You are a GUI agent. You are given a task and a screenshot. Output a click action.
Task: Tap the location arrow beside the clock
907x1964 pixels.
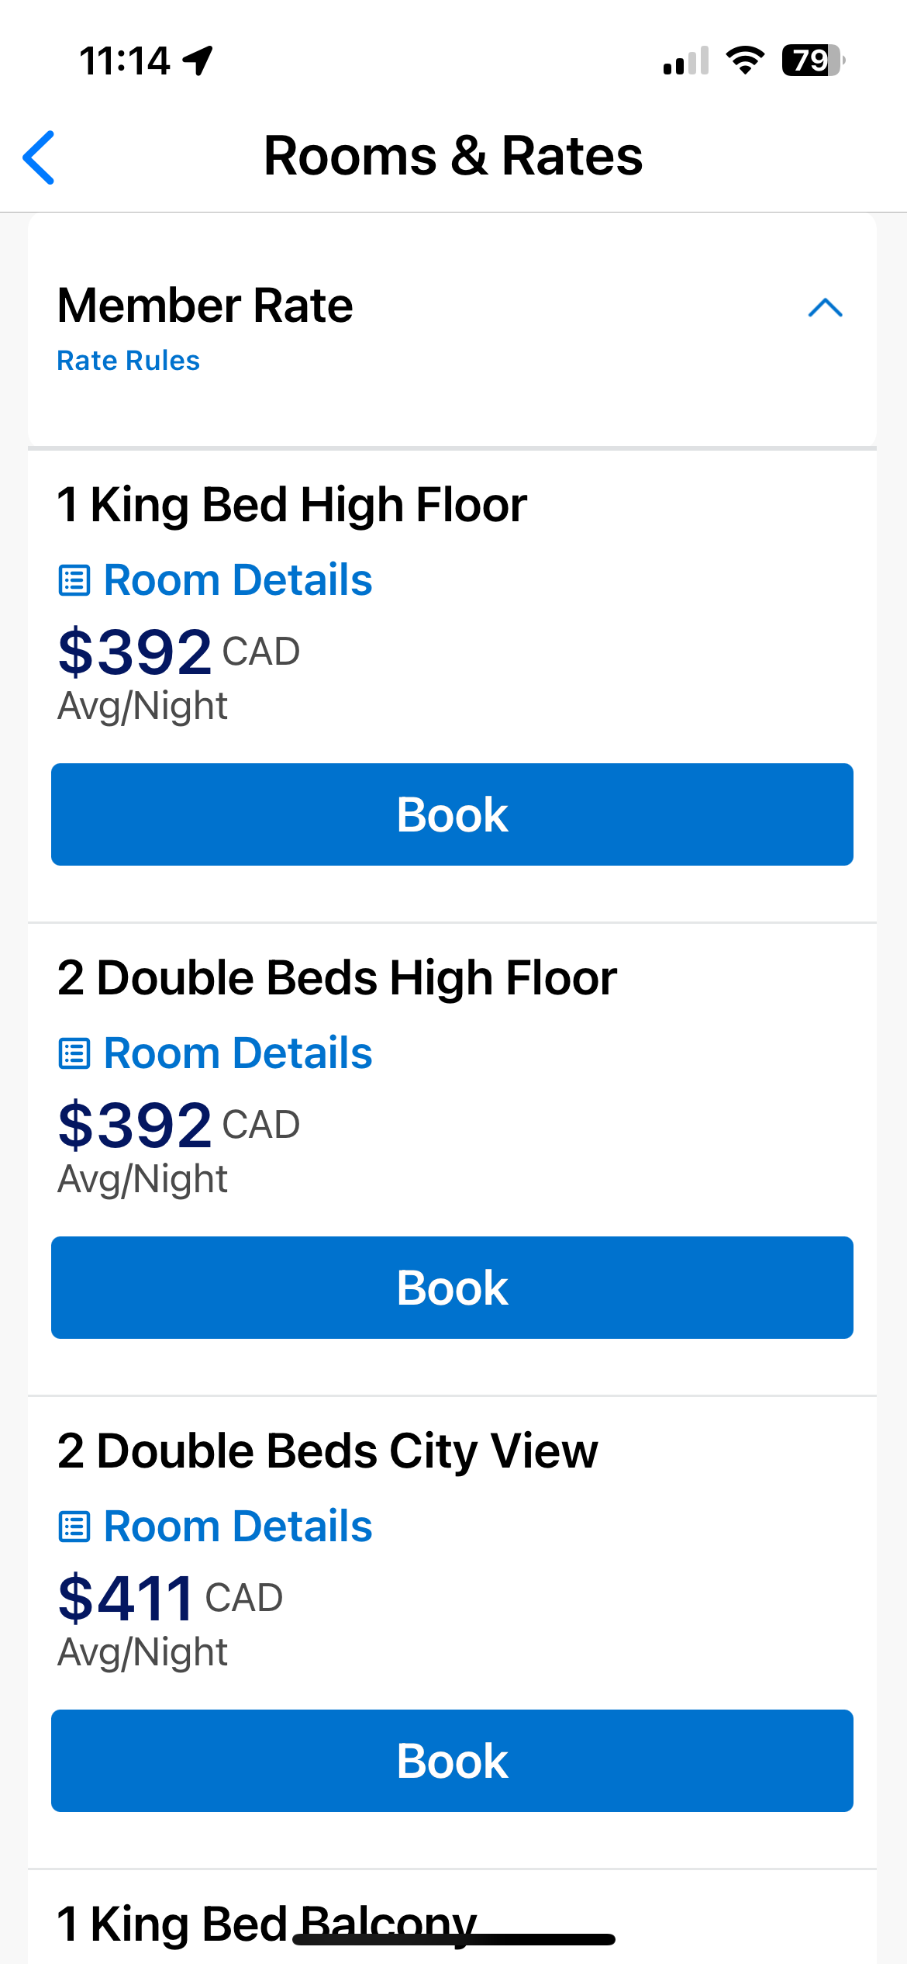pos(198,61)
